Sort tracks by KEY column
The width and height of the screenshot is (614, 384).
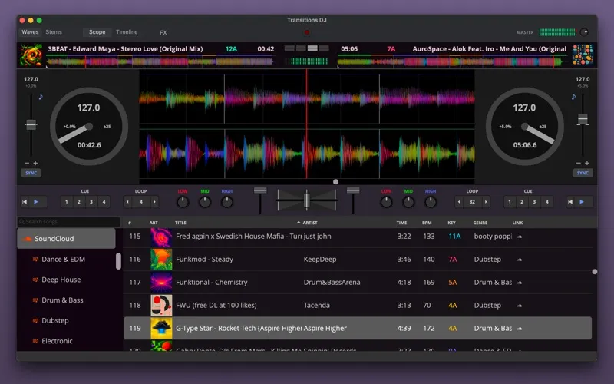[x=451, y=223]
